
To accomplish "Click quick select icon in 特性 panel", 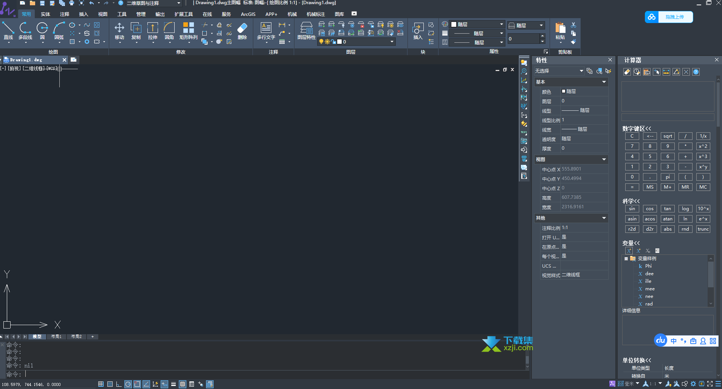I will [608, 71].
